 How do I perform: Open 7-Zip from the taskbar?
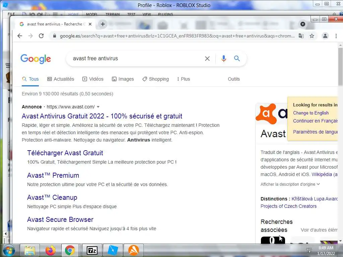pos(92,250)
